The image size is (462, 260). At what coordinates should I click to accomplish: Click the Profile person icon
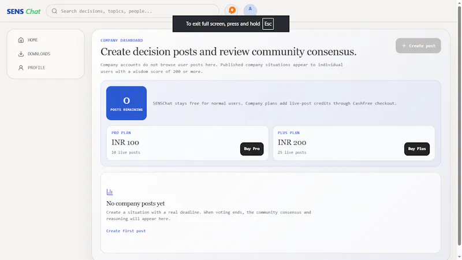(x=21, y=68)
